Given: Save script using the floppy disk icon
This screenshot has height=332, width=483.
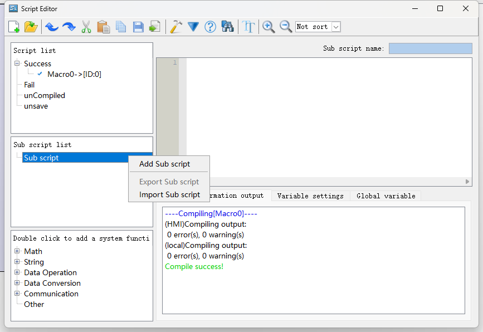Looking at the screenshot, I should [138, 27].
